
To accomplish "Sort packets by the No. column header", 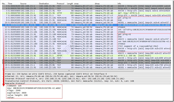I will click(4, 4).
